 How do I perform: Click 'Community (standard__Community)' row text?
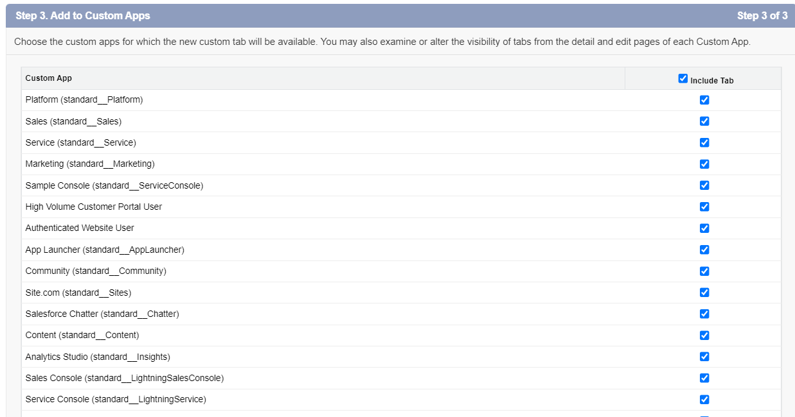point(96,271)
